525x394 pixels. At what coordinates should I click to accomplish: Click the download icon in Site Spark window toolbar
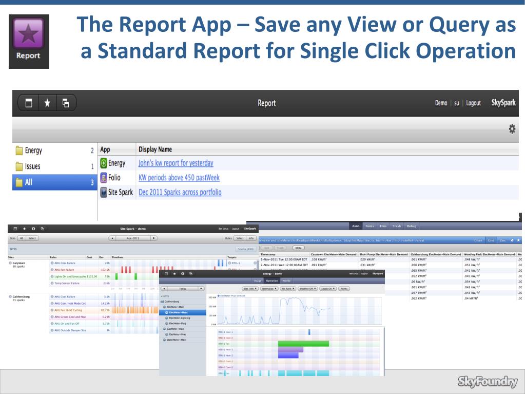point(33,229)
